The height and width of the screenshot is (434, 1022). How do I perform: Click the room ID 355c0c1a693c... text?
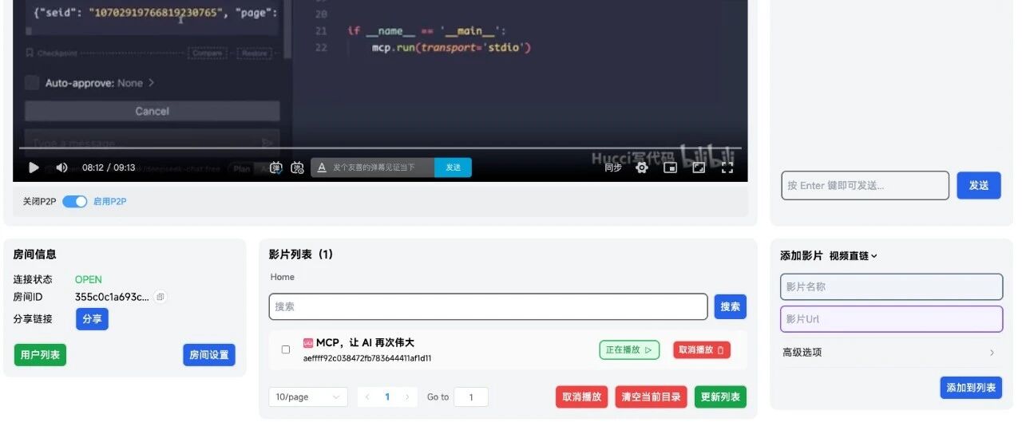click(112, 297)
